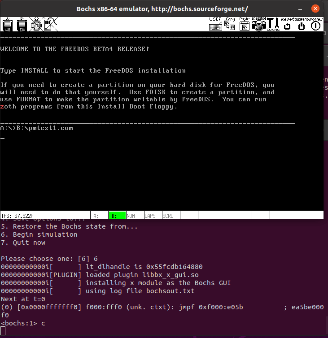Click the '<bochs:1> c' prompt line

coord(23,323)
